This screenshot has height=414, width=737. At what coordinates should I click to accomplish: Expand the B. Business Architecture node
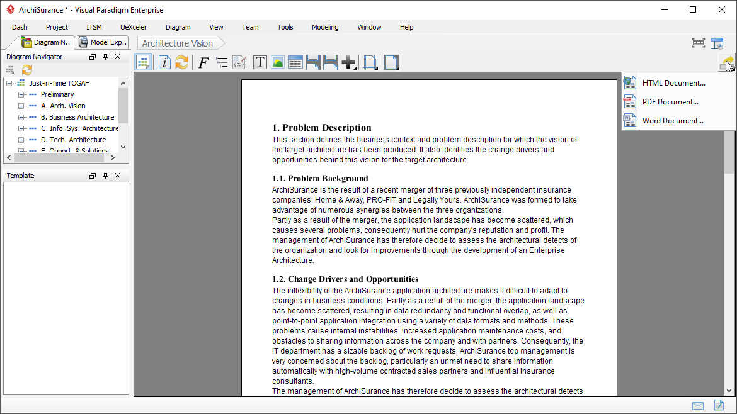click(21, 117)
